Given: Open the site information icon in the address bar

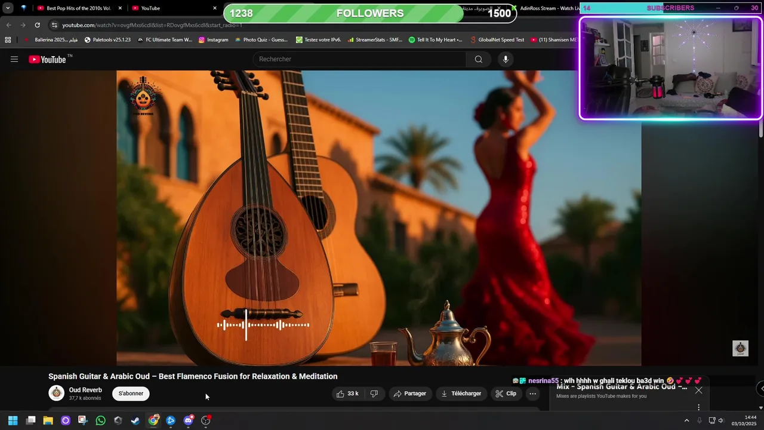Looking at the screenshot, I should click(x=54, y=25).
